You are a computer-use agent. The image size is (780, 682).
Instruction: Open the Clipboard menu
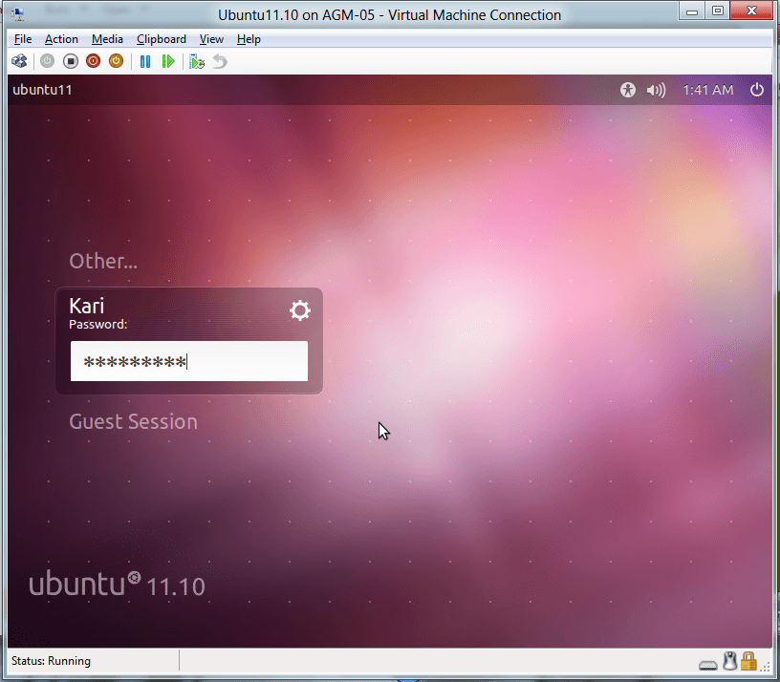click(x=162, y=39)
